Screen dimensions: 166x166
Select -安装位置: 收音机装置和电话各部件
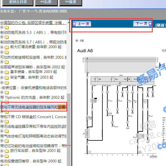point(33,88)
